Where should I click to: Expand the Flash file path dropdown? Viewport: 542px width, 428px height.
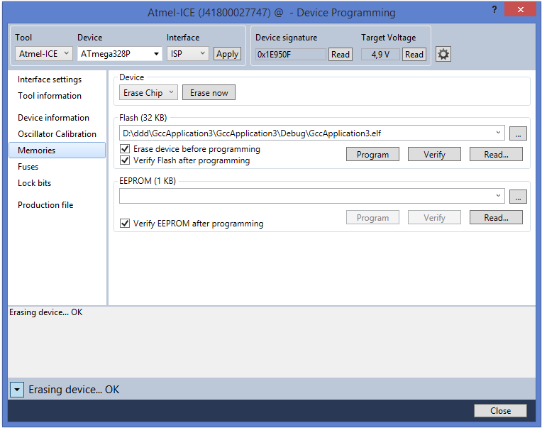(x=498, y=133)
